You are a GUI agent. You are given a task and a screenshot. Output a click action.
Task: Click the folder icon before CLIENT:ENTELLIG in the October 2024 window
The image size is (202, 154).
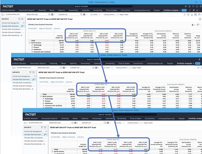pyautogui.click(x=13, y=68)
